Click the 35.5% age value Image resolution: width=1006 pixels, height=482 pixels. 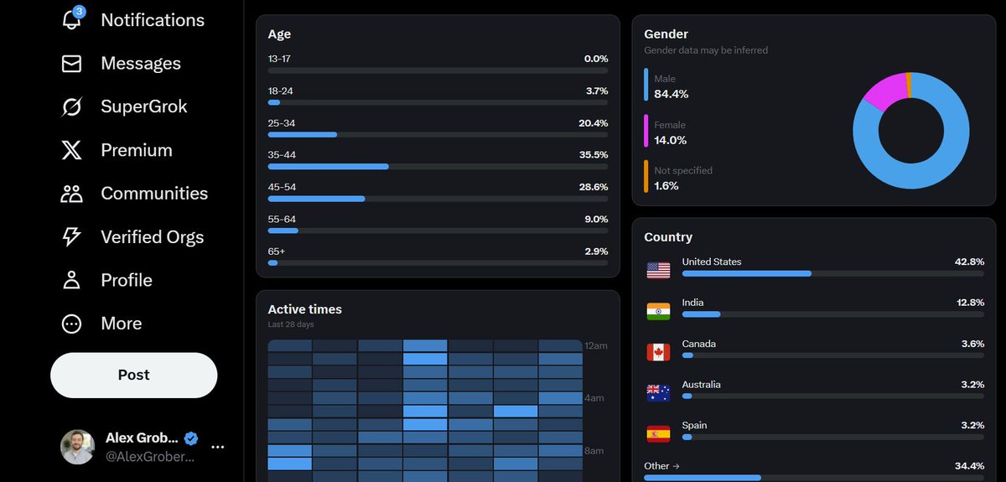click(593, 155)
